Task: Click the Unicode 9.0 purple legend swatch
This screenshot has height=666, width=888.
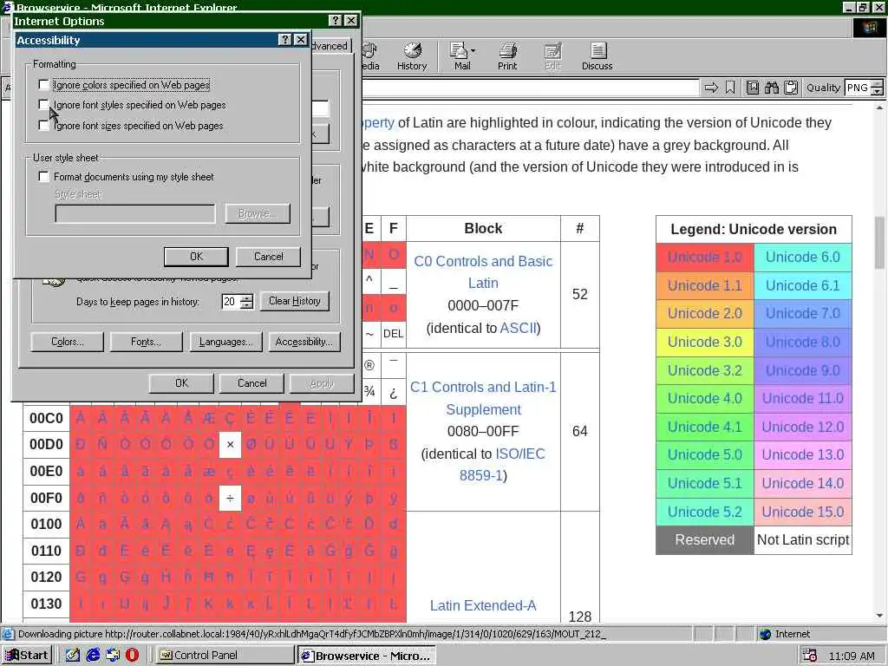Action: coord(803,370)
